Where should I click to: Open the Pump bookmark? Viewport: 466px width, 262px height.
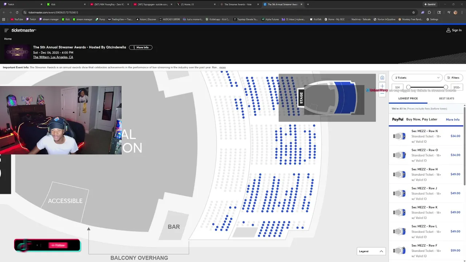100,19
